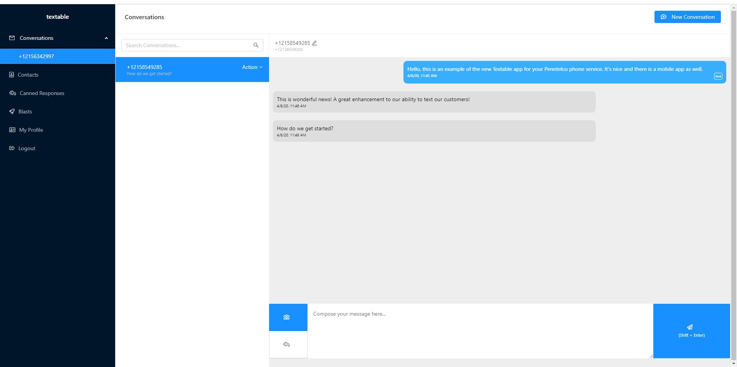Viewport: 737px width, 367px height.
Task: Click the magnifier icon in search box
Action: 256,45
